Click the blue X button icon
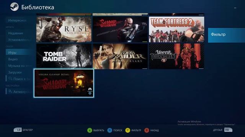This screenshot has height=137, width=245. (110, 130)
